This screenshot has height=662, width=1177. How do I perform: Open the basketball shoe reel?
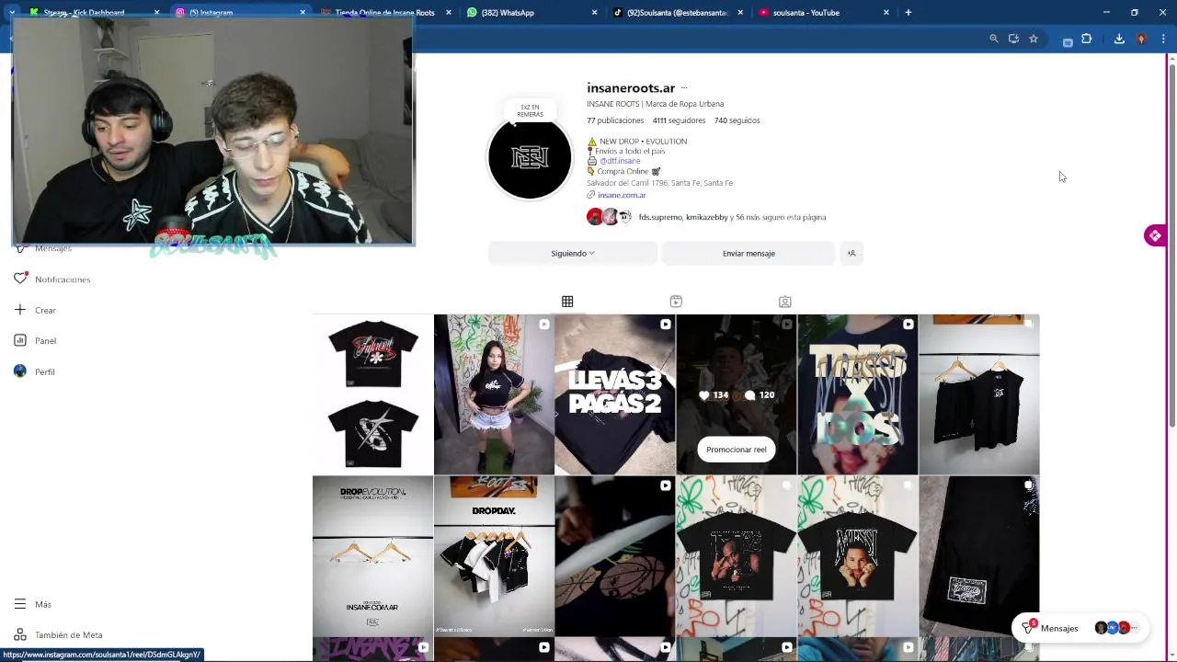[614, 555]
